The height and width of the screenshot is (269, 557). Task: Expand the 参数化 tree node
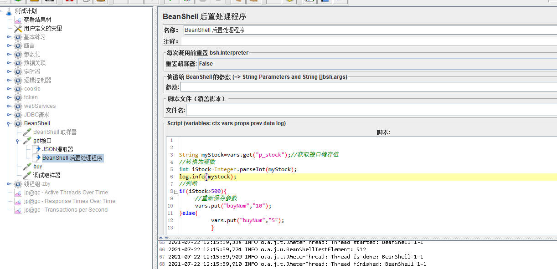point(9,54)
